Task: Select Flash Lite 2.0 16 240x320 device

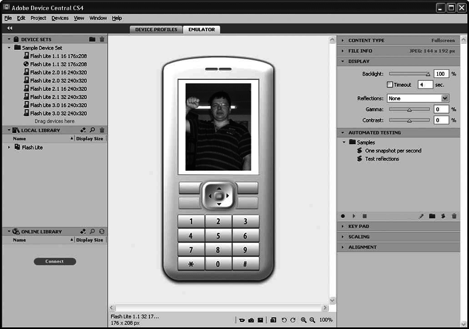Action: point(55,72)
